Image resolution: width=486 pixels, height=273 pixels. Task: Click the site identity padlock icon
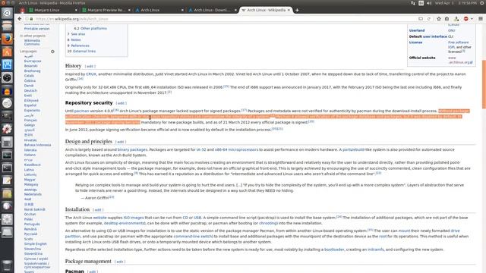pos(31,19)
